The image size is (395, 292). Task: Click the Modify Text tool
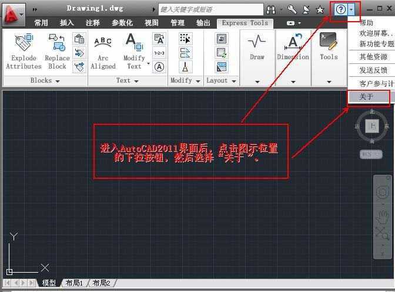pos(134,52)
